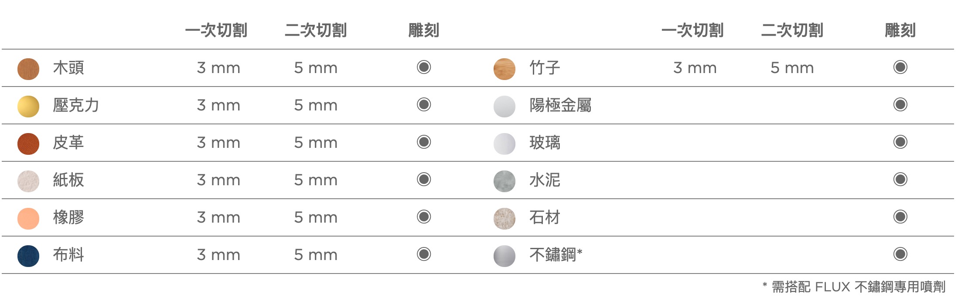Select the engraving radio for 皮革 row

pyautogui.click(x=424, y=142)
